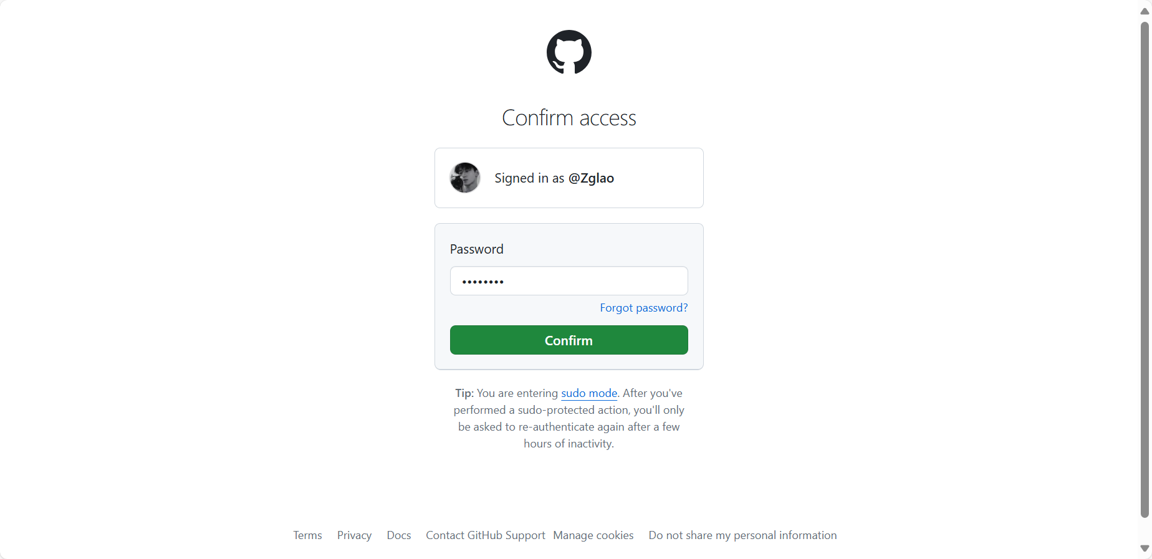The width and height of the screenshot is (1152, 559).
Task: Click the Tip paragraph text
Action: (569, 418)
